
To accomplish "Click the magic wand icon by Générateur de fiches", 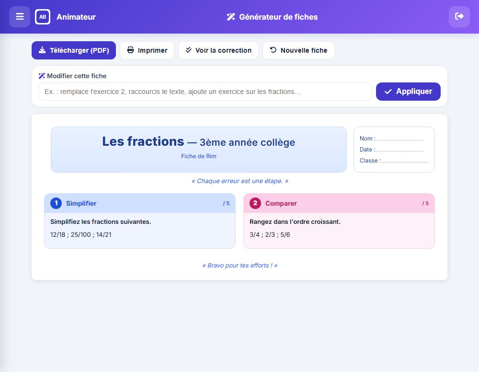I will click(231, 17).
